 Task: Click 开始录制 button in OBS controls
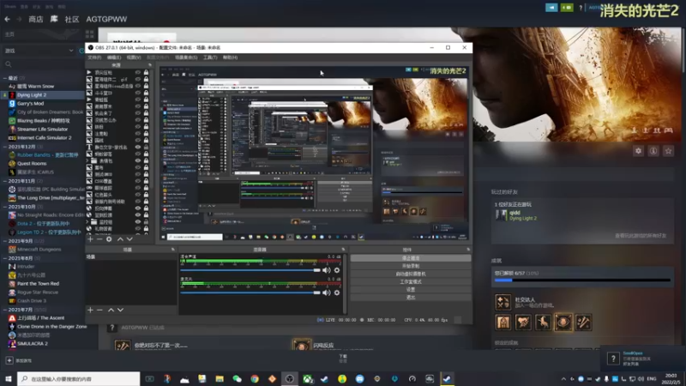pos(411,266)
